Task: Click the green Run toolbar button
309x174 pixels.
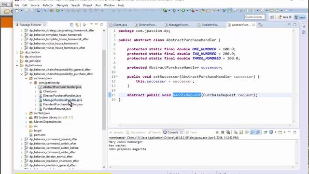Action: tap(183, 11)
